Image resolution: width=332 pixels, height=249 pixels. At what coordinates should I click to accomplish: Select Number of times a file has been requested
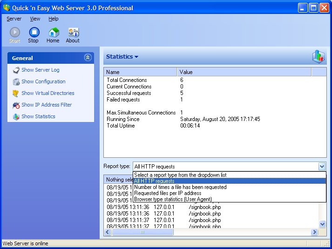[x=230, y=187]
